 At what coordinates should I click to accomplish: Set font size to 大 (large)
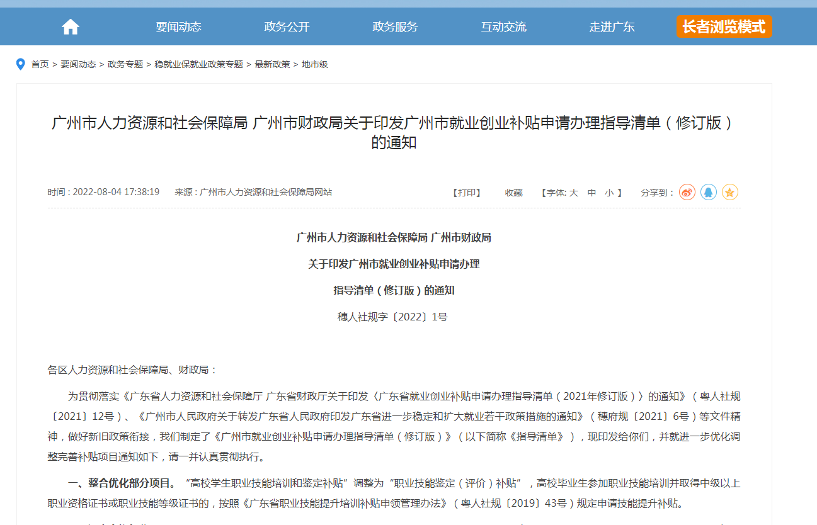click(x=574, y=193)
